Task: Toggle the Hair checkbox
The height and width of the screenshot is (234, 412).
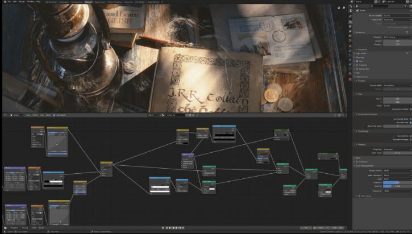Action: (357, 61)
